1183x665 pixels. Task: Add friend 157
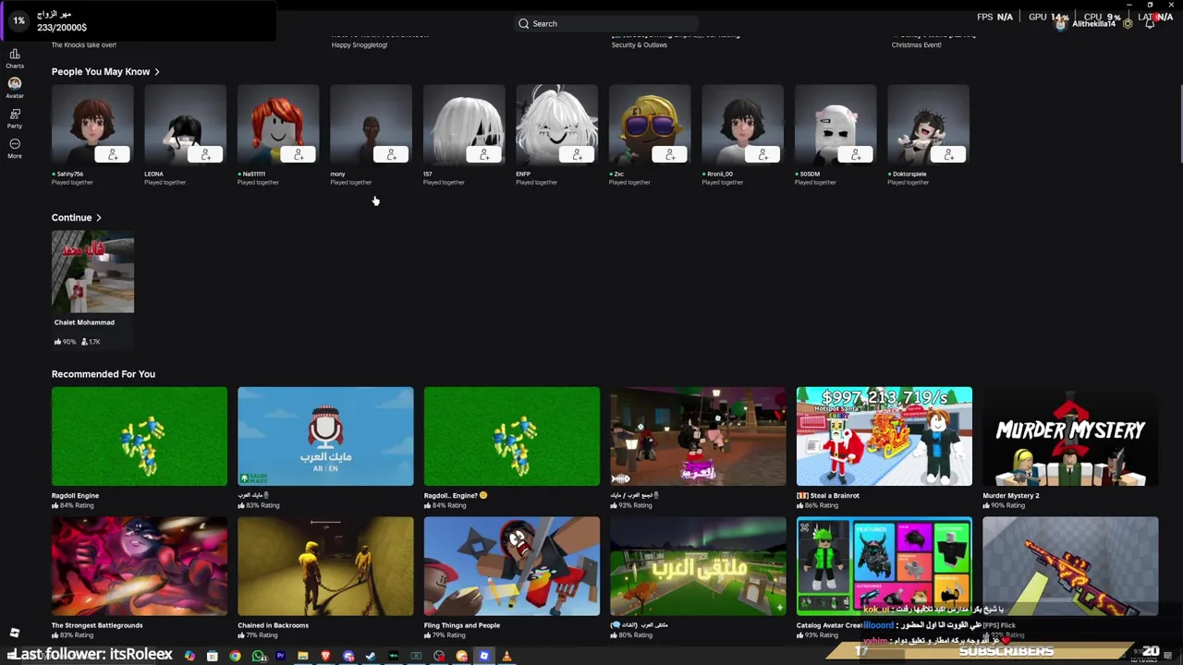(484, 154)
